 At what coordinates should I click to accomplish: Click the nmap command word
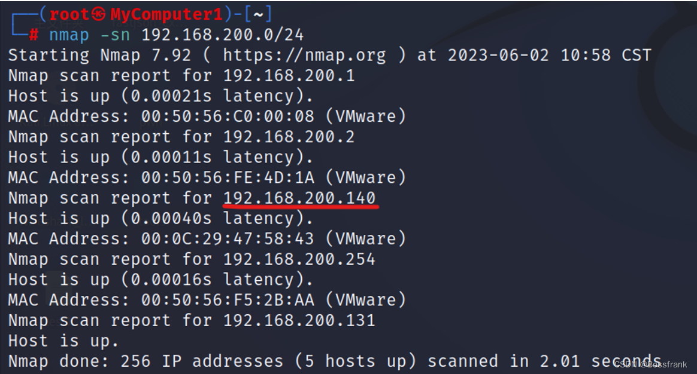coord(69,35)
